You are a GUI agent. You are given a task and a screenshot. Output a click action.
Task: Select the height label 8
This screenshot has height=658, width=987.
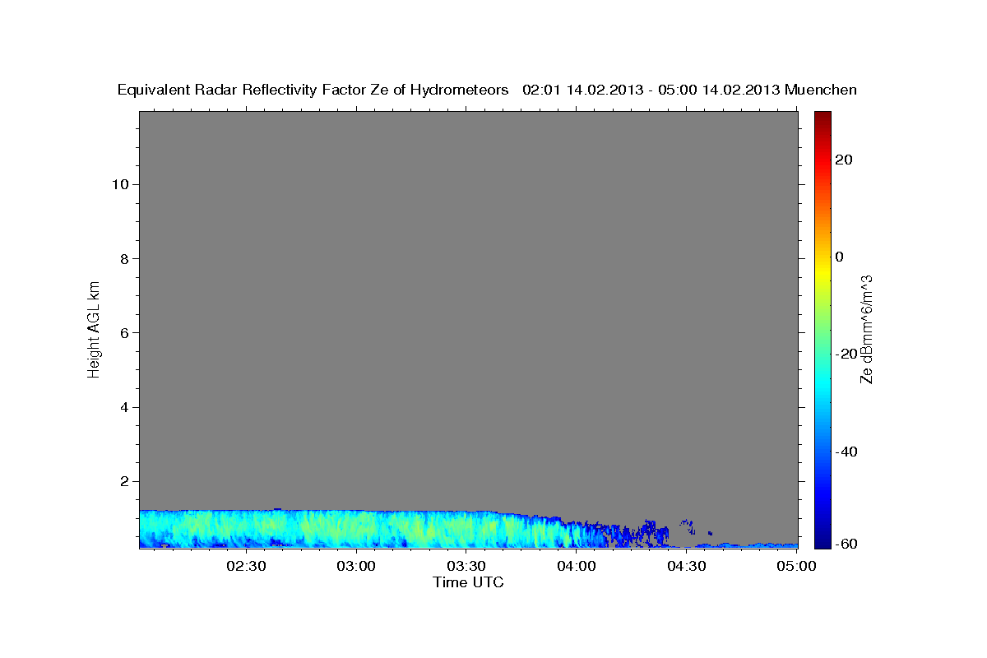click(123, 258)
